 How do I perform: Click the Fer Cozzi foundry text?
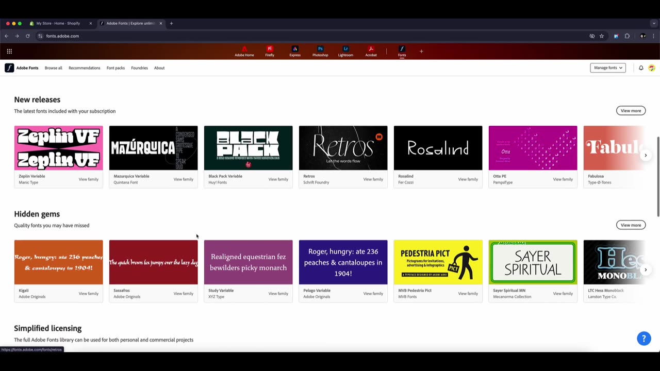pos(406,182)
